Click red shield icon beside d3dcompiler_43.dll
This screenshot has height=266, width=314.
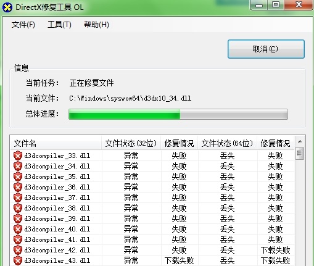click(x=18, y=260)
